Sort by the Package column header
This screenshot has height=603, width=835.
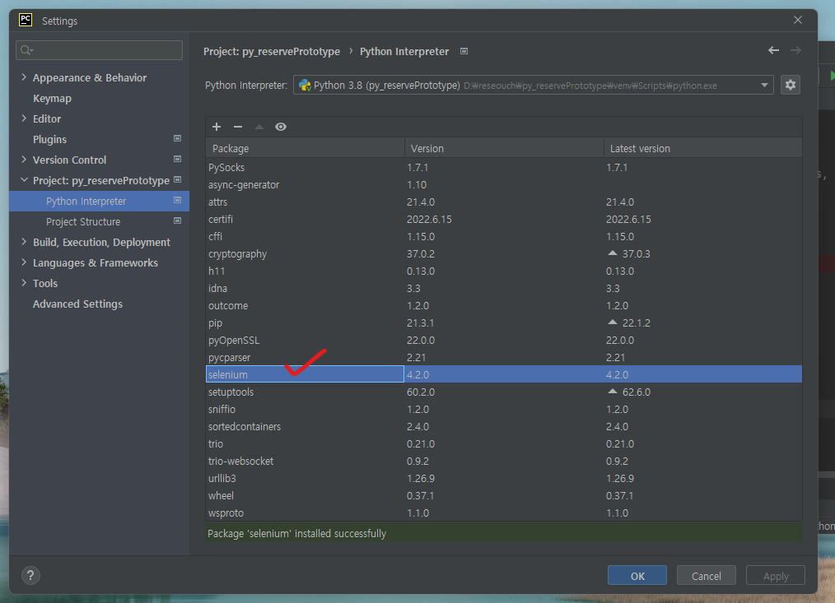(x=306, y=148)
